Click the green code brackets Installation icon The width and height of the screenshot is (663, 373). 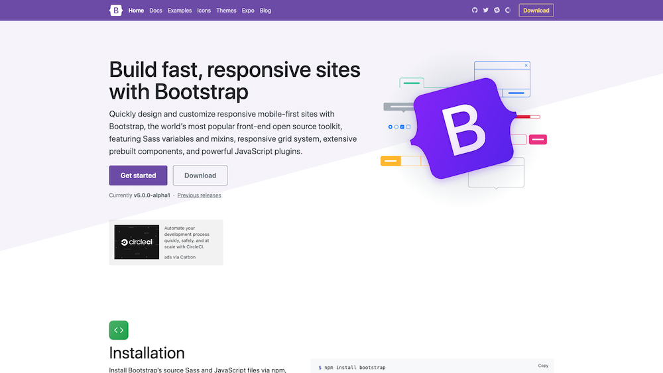click(x=119, y=330)
